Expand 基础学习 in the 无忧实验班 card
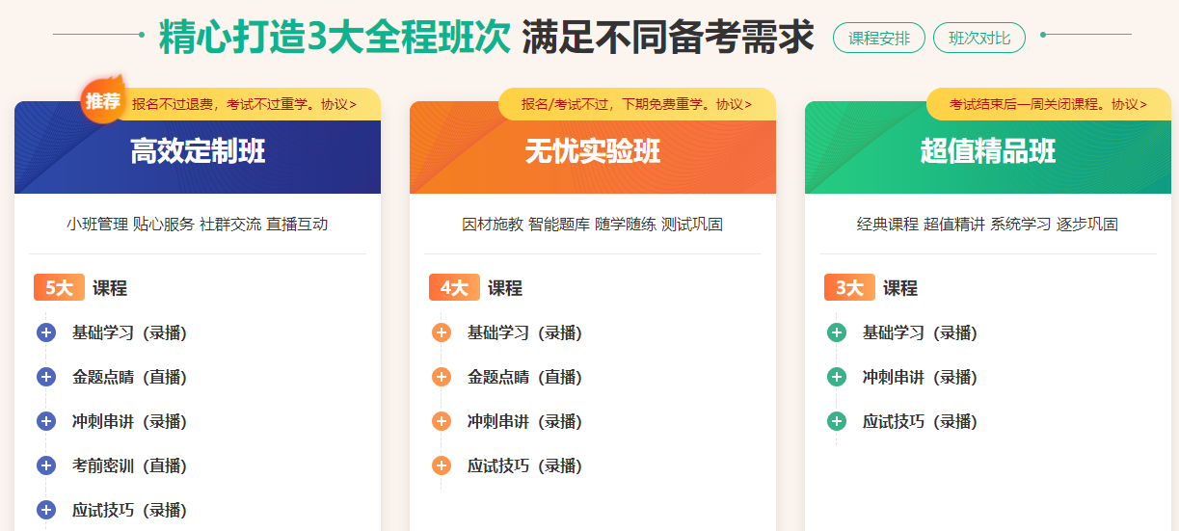 (x=442, y=332)
